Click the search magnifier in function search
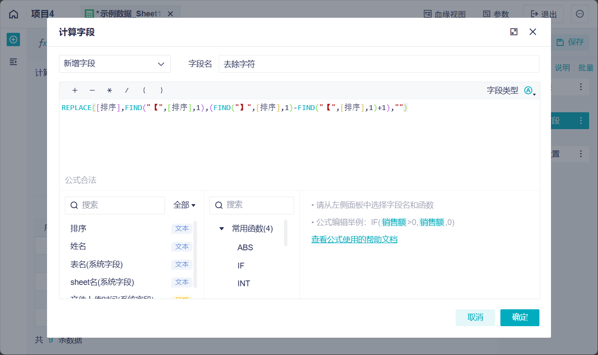598x355 pixels. [x=219, y=205]
